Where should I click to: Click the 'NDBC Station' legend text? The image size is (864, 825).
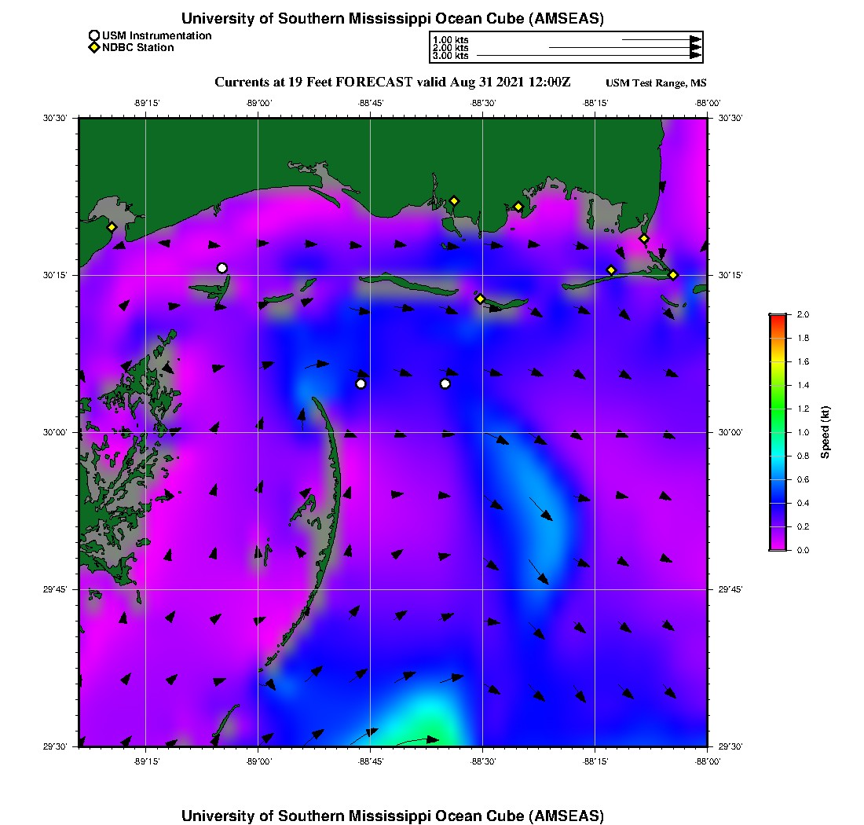(x=138, y=47)
